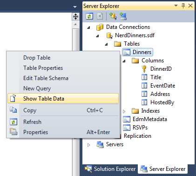196x176 pixels.
Task: Open the editor tab list dropdown arrow
Action: point(75,7)
